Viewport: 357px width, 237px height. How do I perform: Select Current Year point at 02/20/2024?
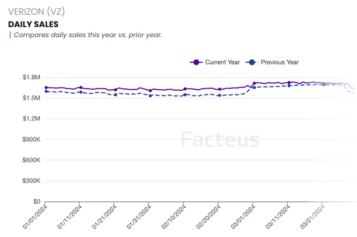pos(219,89)
